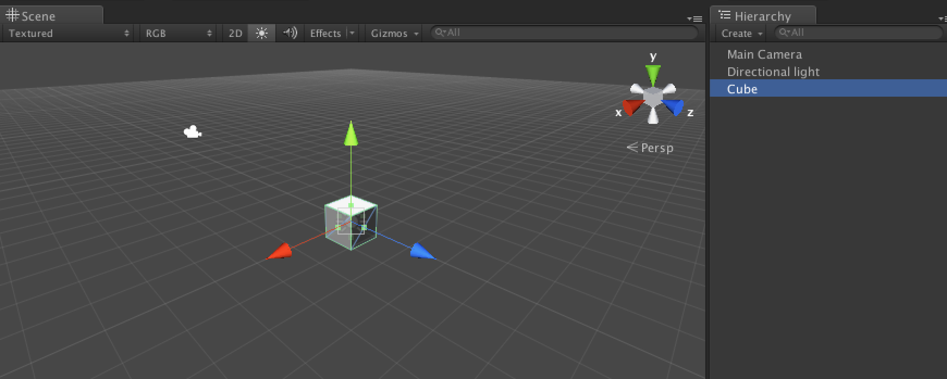The width and height of the screenshot is (947, 379).
Task: Click blue Z-axis move arrow on Cube
Action: coord(423,251)
